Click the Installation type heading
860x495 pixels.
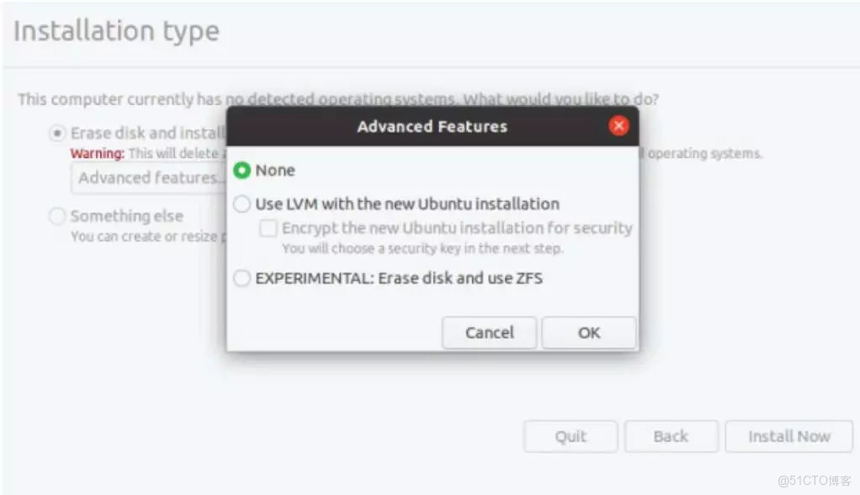116,31
